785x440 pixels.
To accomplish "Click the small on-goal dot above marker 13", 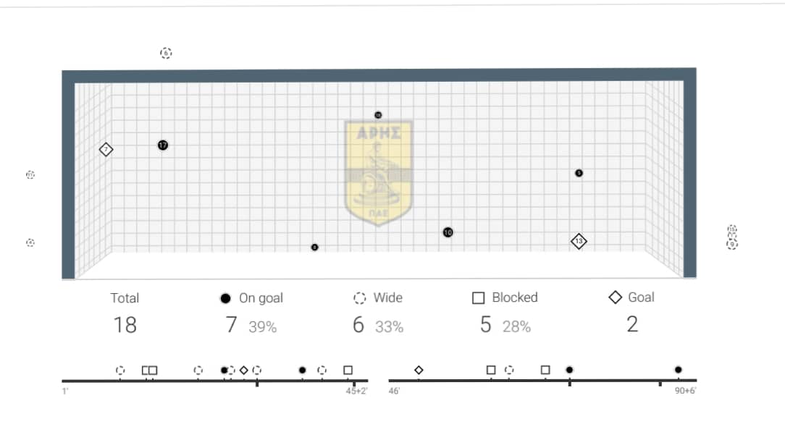I will (x=579, y=173).
